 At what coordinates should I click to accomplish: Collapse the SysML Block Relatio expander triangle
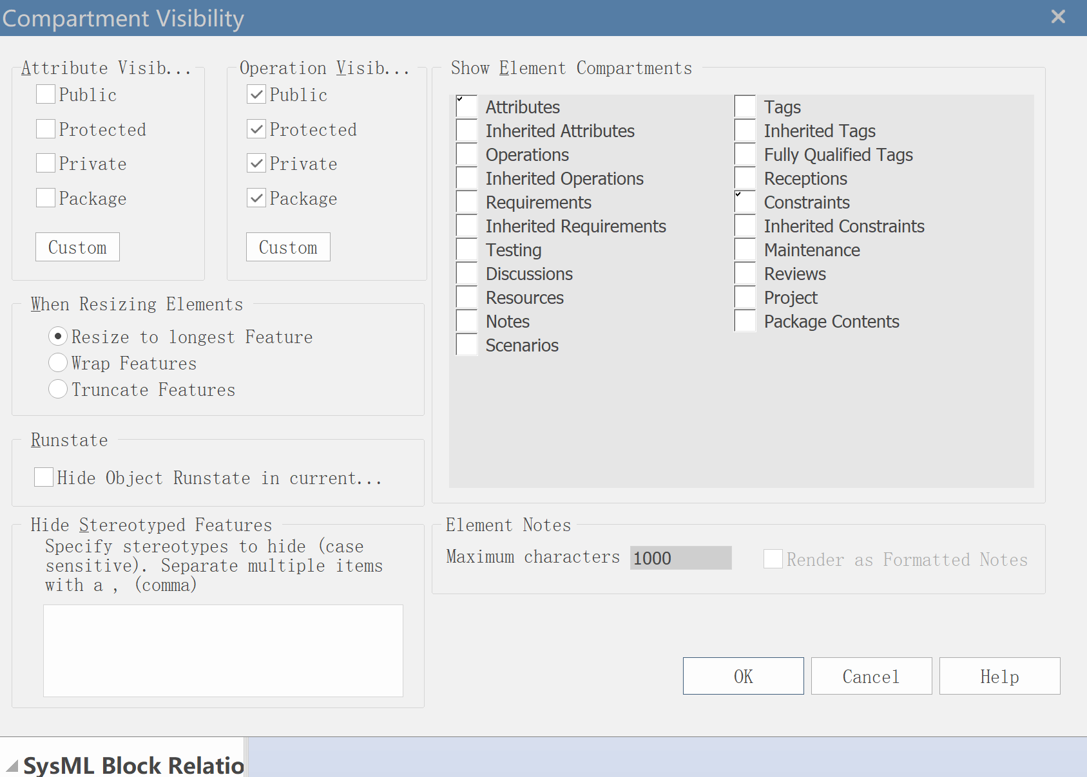pos(12,766)
